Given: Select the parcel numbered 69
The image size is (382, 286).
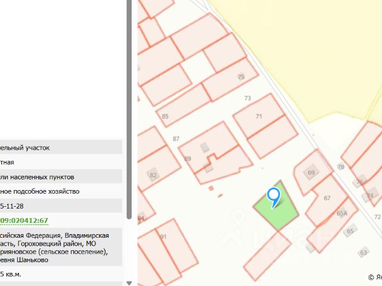Looking at the screenshot, I should (x=311, y=173).
